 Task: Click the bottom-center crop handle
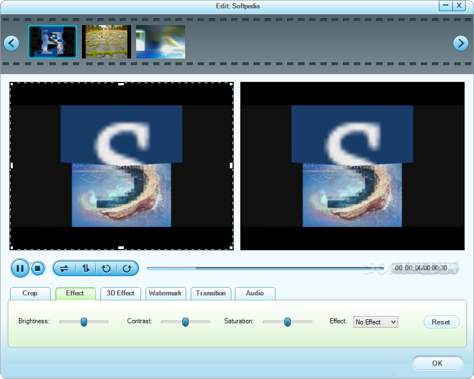(x=121, y=247)
